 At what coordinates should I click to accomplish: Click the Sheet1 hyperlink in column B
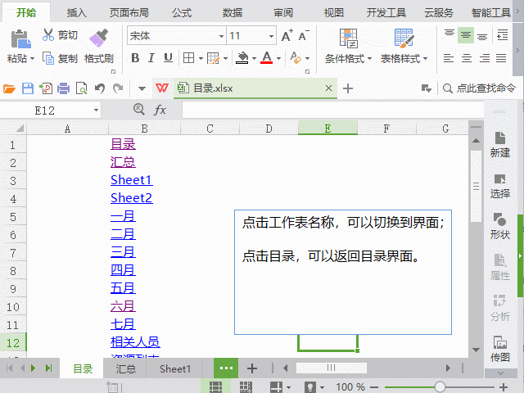coord(131,180)
